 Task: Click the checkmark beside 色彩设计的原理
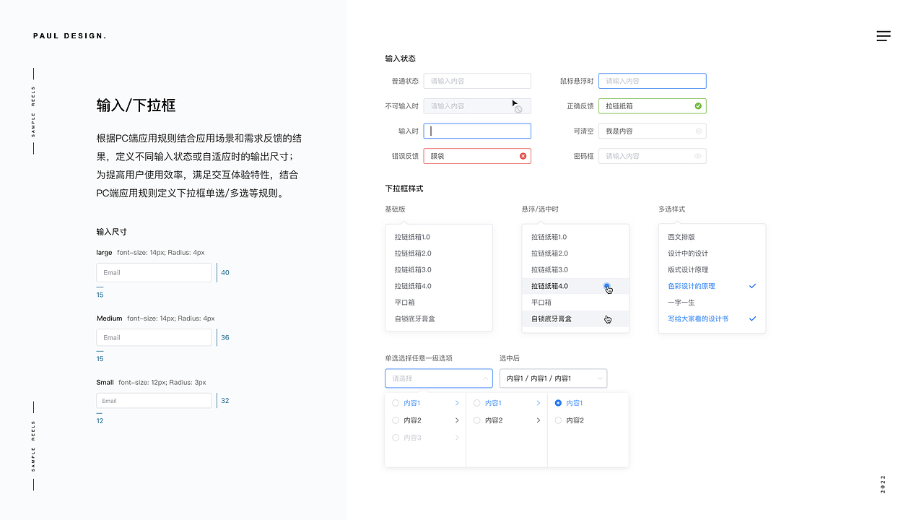pyautogui.click(x=753, y=286)
